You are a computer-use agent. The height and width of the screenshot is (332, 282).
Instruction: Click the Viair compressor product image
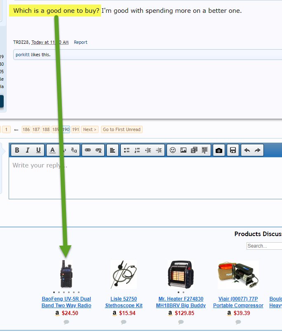pyautogui.click(x=238, y=275)
